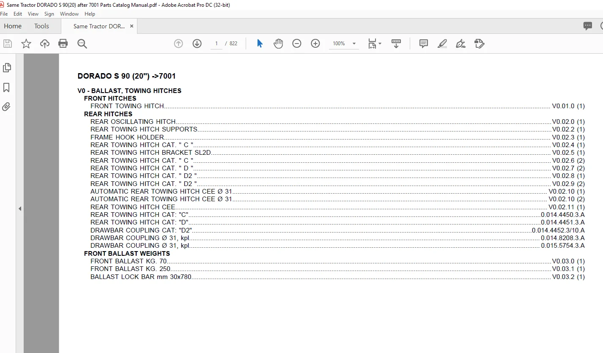603x353 pixels.
Task: Open the fit page options tool
Action: [x=372, y=44]
